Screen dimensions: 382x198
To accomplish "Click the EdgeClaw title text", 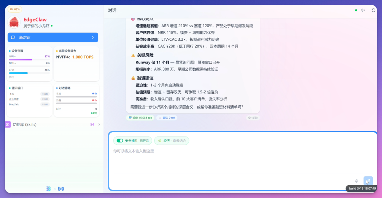I will 35,19.
